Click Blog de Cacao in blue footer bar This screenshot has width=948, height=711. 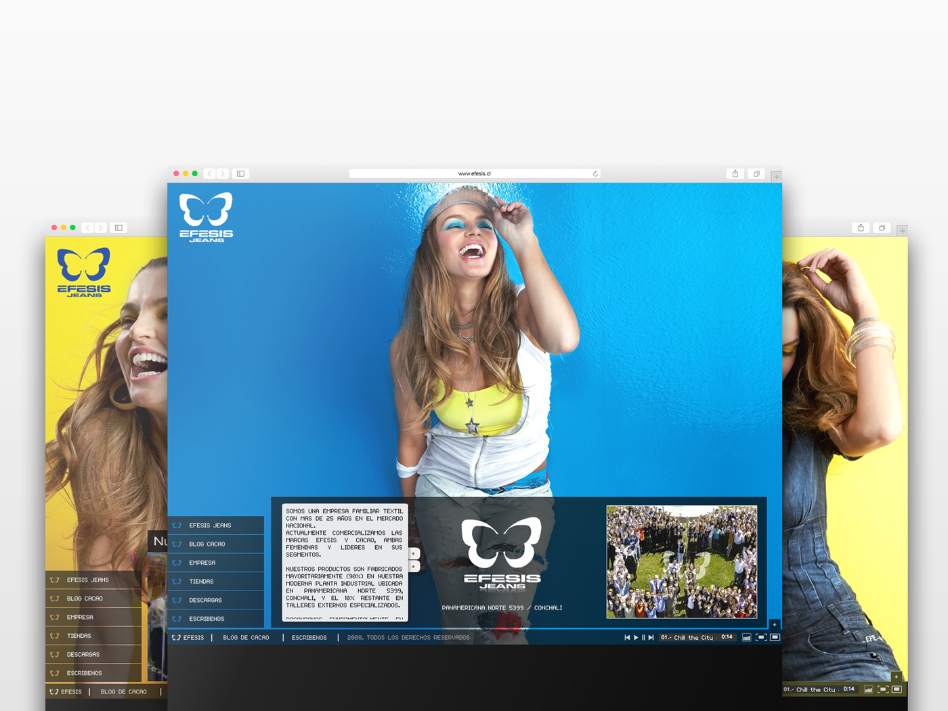[246, 638]
